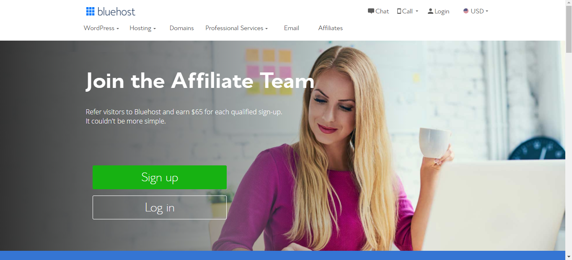Open the Professional Services dropdown
572x260 pixels.
point(236,28)
